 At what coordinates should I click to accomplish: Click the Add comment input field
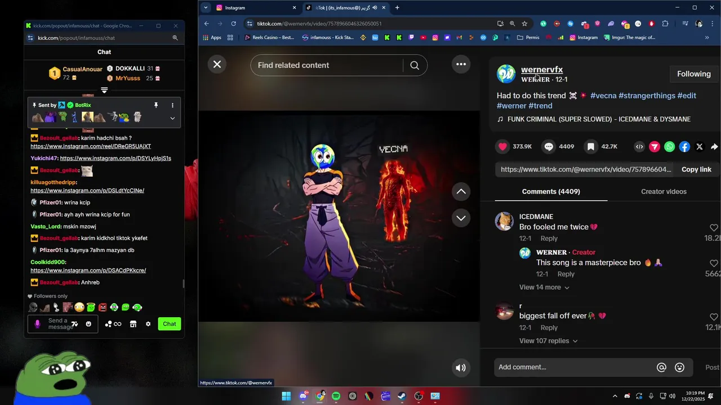pos(575,367)
